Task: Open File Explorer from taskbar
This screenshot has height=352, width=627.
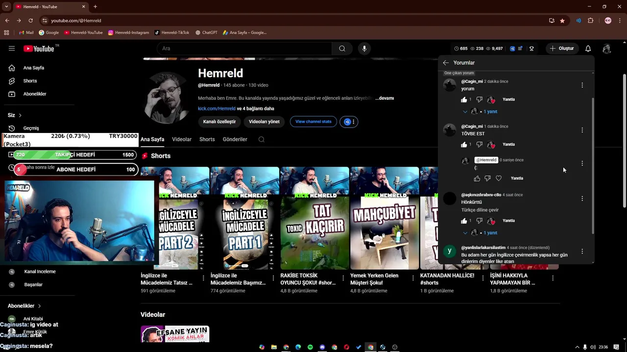Action: (x=274, y=347)
